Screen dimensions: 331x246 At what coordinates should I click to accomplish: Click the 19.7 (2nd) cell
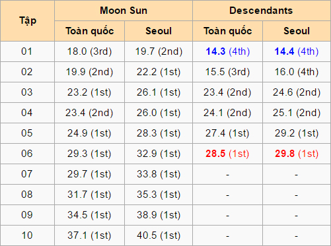pyautogui.click(x=159, y=51)
